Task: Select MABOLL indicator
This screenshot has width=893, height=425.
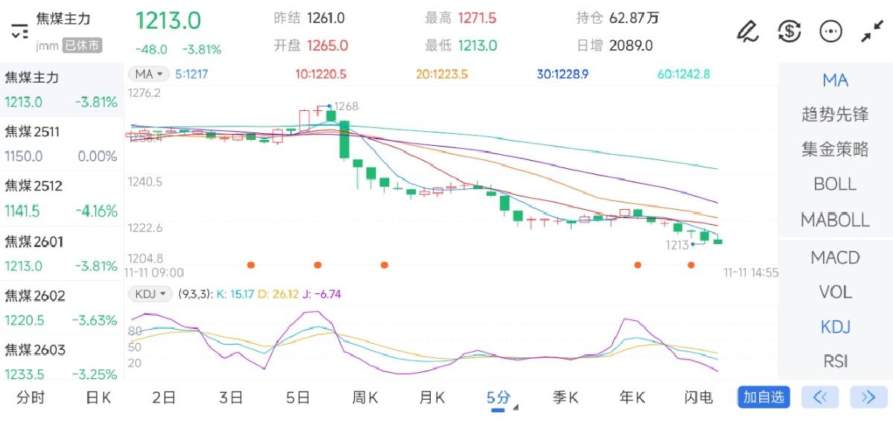Action: pyautogui.click(x=835, y=220)
